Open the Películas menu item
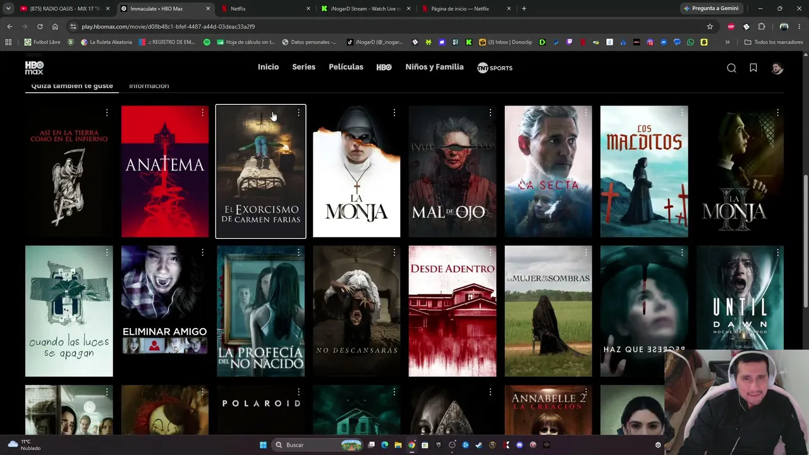The height and width of the screenshot is (455, 809). (346, 67)
